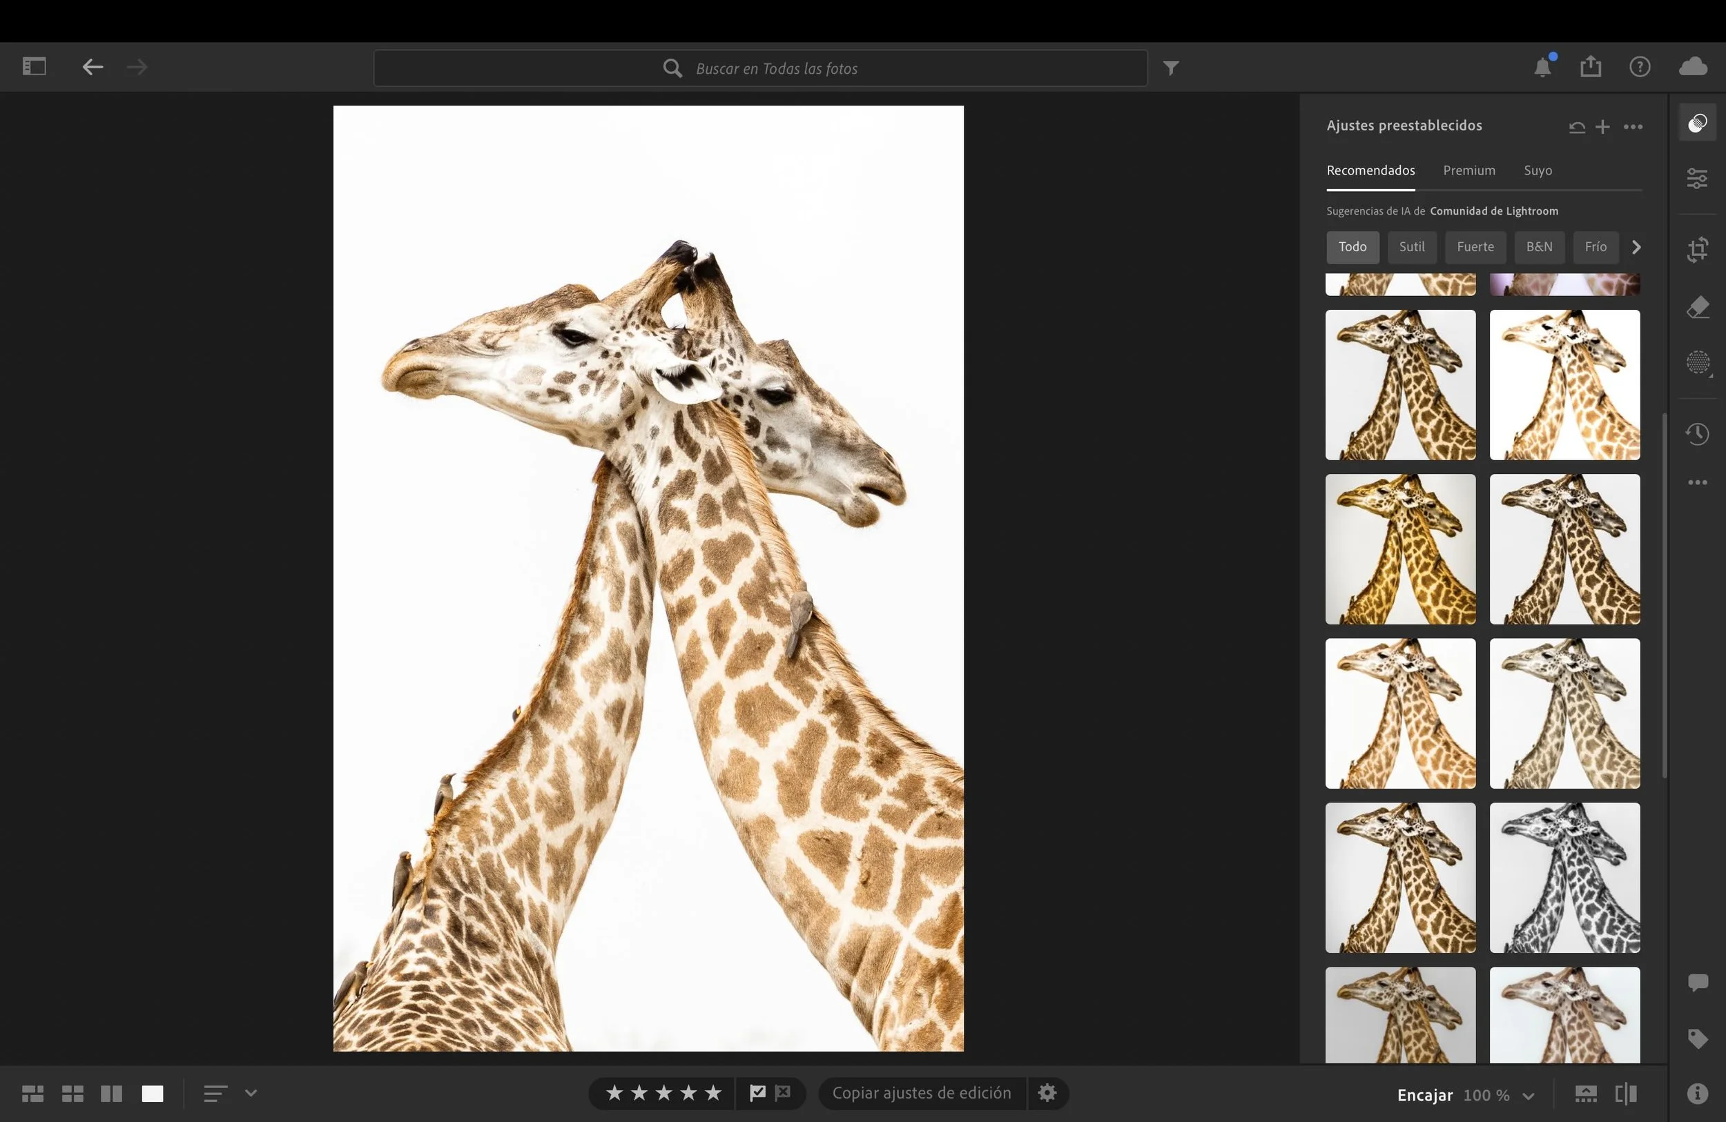The width and height of the screenshot is (1726, 1122).
Task: Toggle the flag as picked button
Action: [757, 1092]
